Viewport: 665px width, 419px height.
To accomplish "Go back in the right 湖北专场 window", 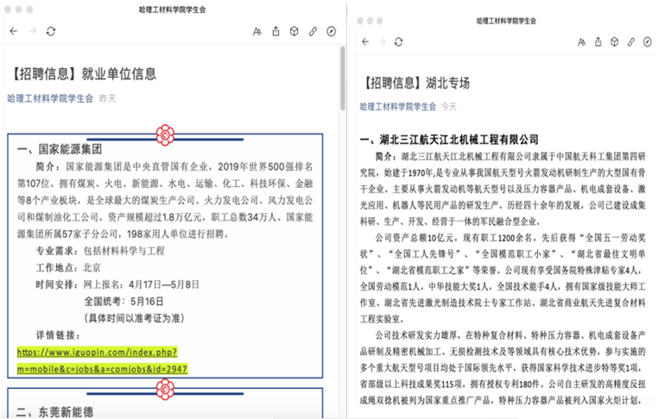I will (x=365, y=41).
